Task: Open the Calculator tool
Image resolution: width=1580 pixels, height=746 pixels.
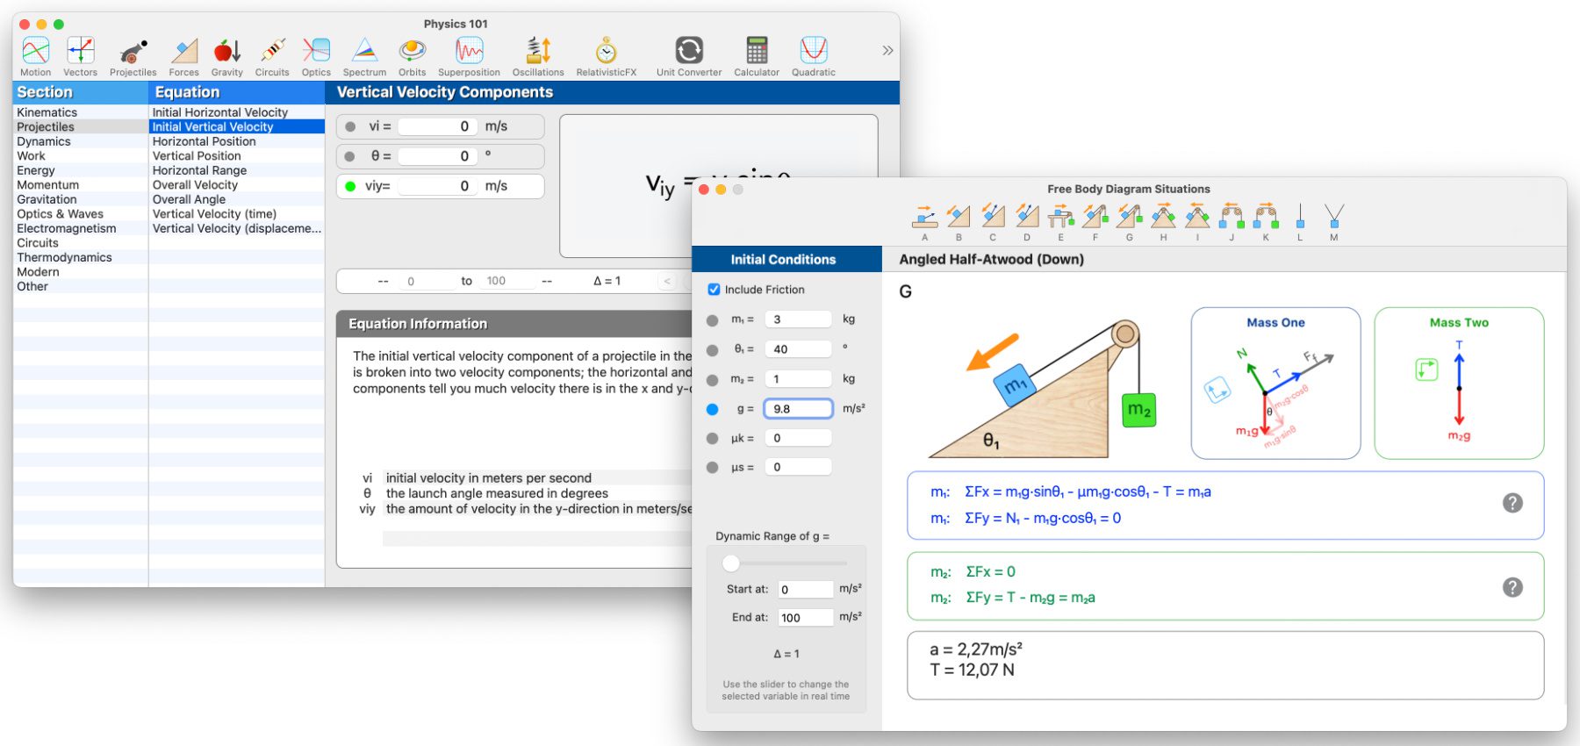Action: (x=756, y=56)
